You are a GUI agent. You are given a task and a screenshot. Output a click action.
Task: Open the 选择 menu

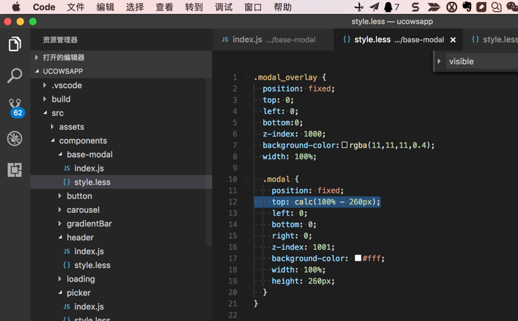click(x=135, y=7)
